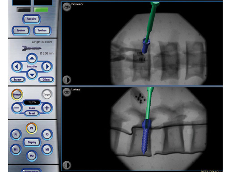Adjust contrast icon in Posterior view

[67, 80]
